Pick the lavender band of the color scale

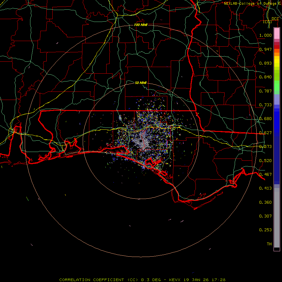click(x=277, y=99)
